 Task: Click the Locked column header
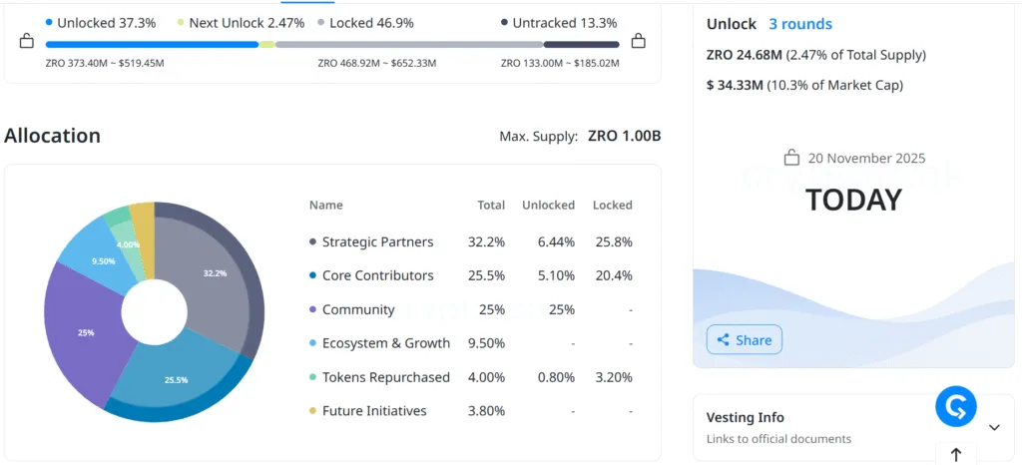(612, 205)
